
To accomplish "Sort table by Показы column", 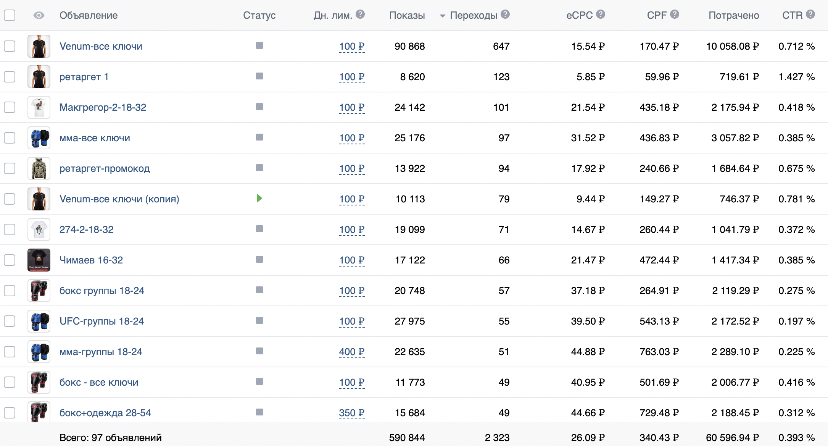I will [407, 15].
